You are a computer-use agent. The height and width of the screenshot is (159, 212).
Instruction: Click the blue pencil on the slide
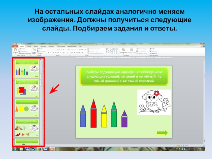pyautogui.click(x=83, y=118)
